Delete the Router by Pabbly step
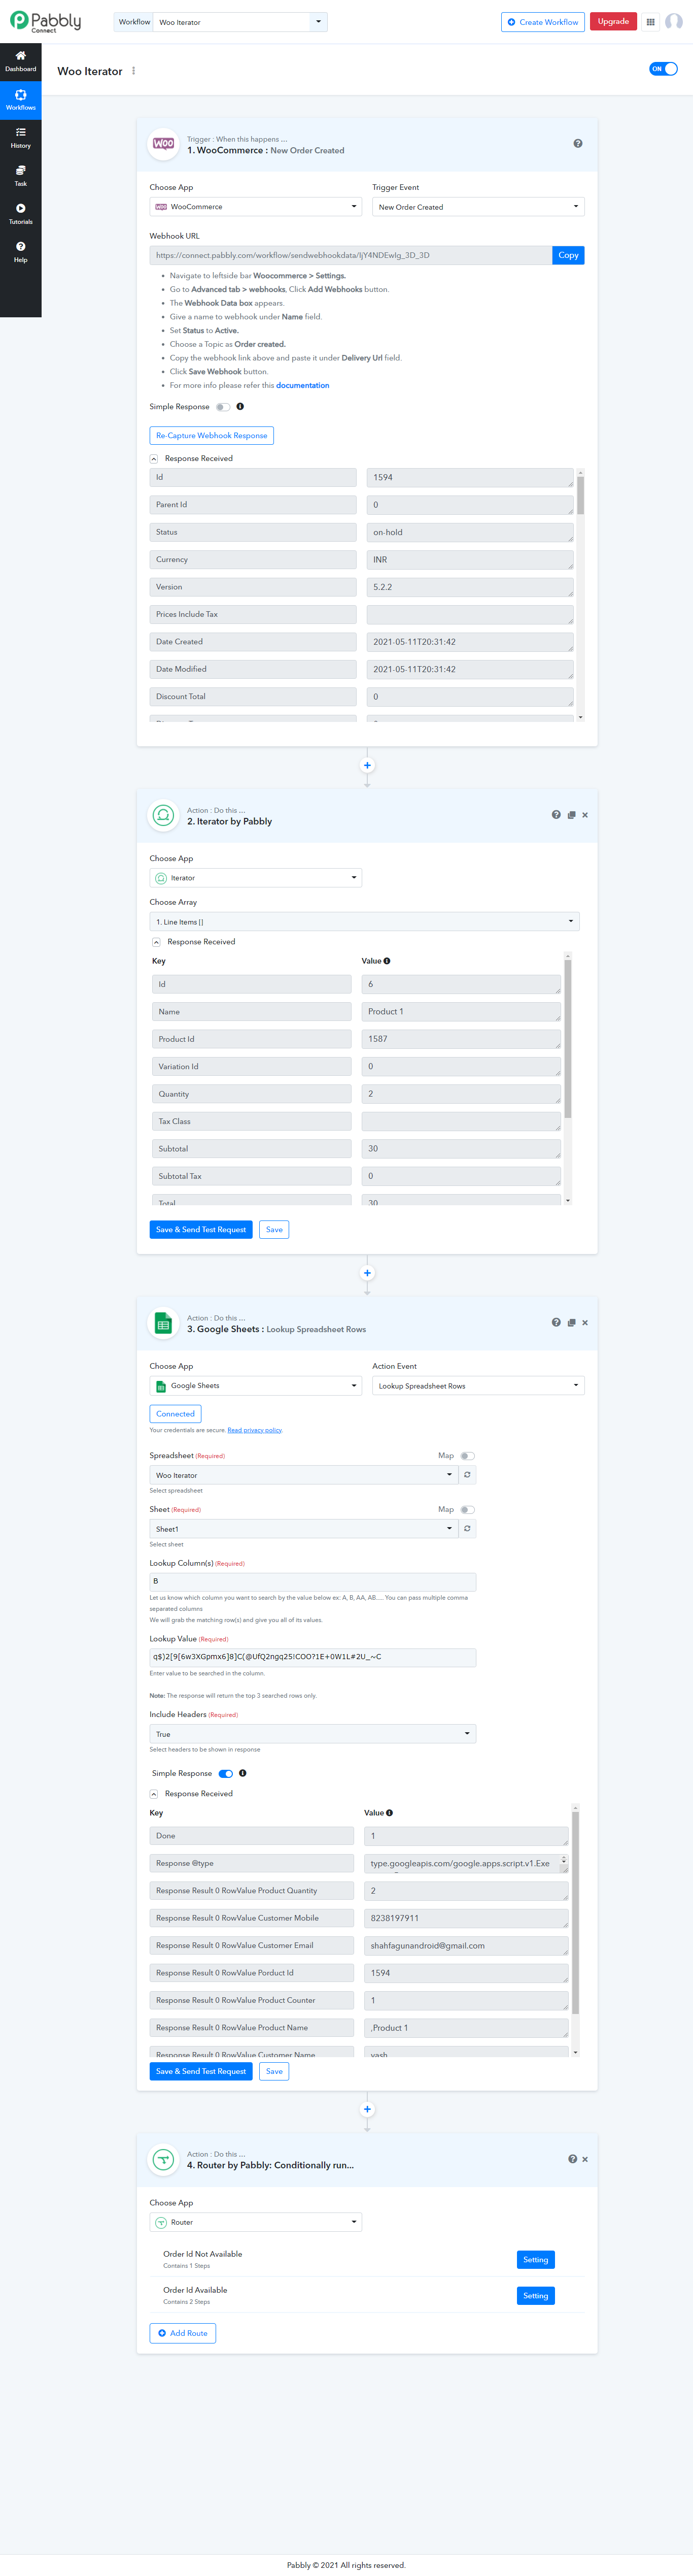Screen dimensions: 693x2576 click(585, 2159)
